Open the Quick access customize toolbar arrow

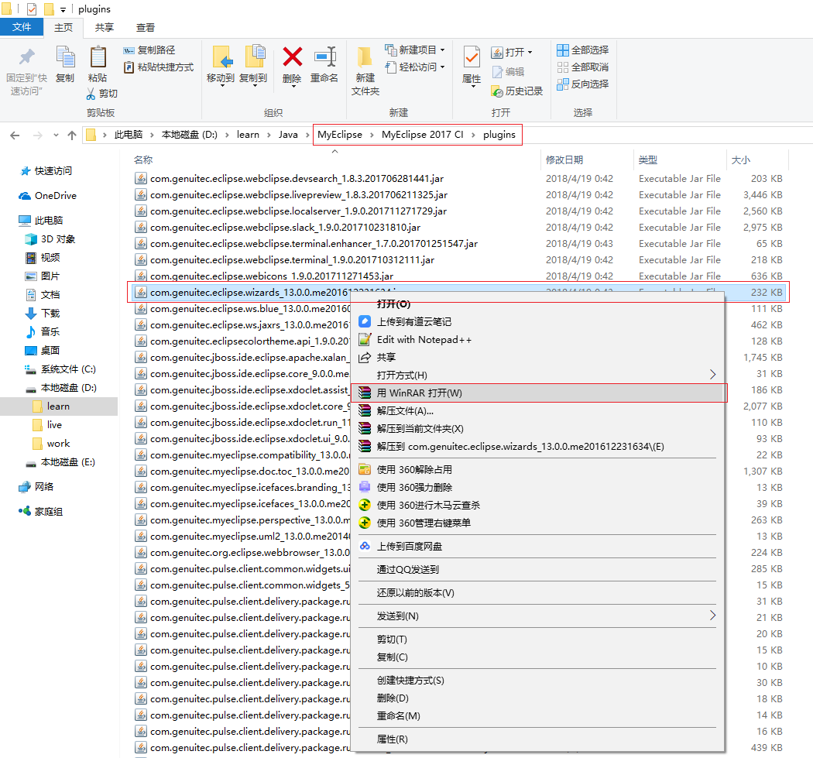[x=63, y=9]
